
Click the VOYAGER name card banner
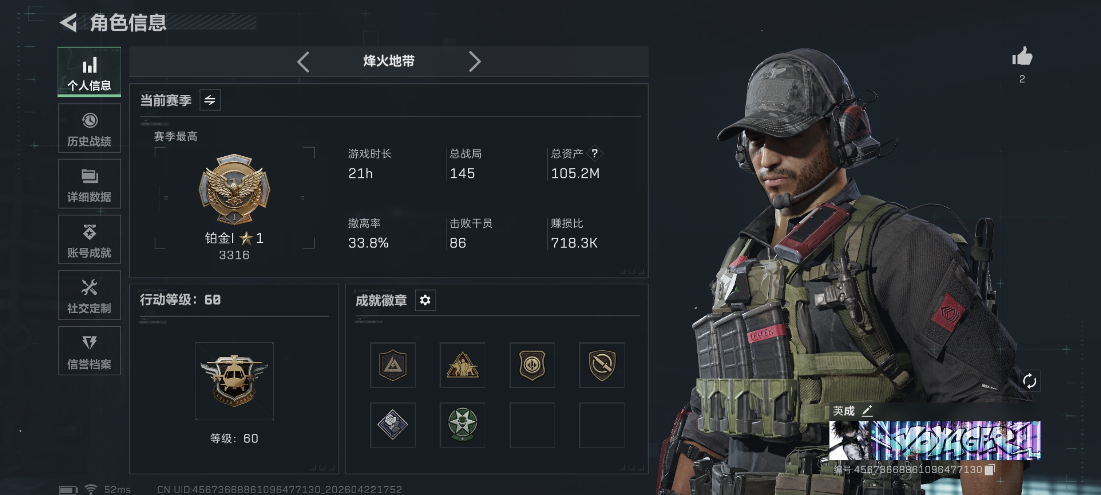click(934, 440)
